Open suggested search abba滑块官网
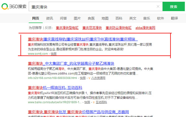Screen dimensions: 186x117 click(x=145, y=28)
